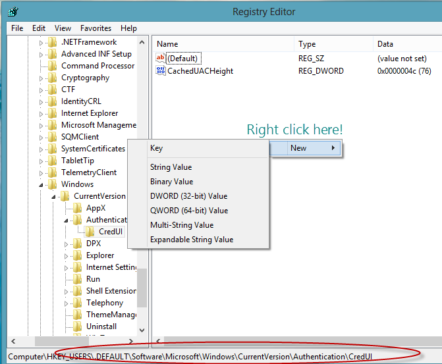Click the Cryptography folder icon
Image resolution: width=442 pixels, height=364 pixels.
[53, 78]
